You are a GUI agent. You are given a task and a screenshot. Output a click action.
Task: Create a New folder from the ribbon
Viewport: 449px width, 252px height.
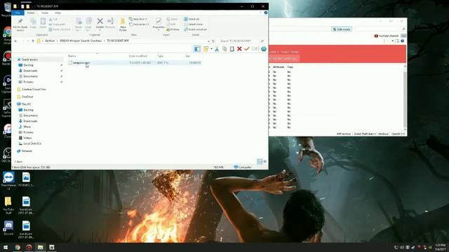pyautogui.click(x=123, y=24)
